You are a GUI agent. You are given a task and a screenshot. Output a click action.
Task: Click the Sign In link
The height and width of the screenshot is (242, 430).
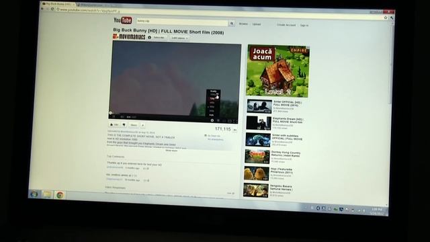coord(304,26)
